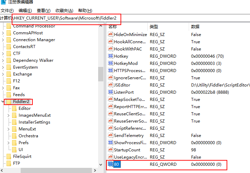
Task: Open the 文件(F) menu
Action: (7, 11)
